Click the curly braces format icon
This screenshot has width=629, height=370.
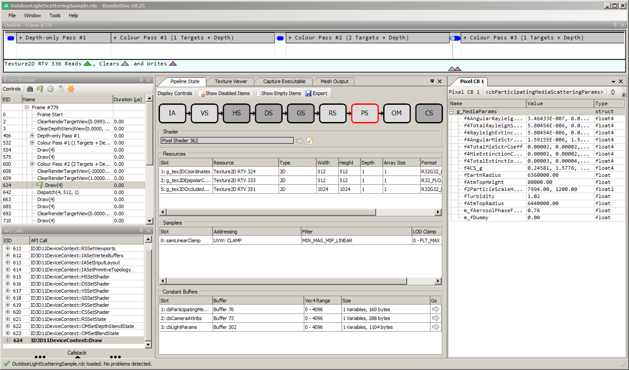click(613, 92)
